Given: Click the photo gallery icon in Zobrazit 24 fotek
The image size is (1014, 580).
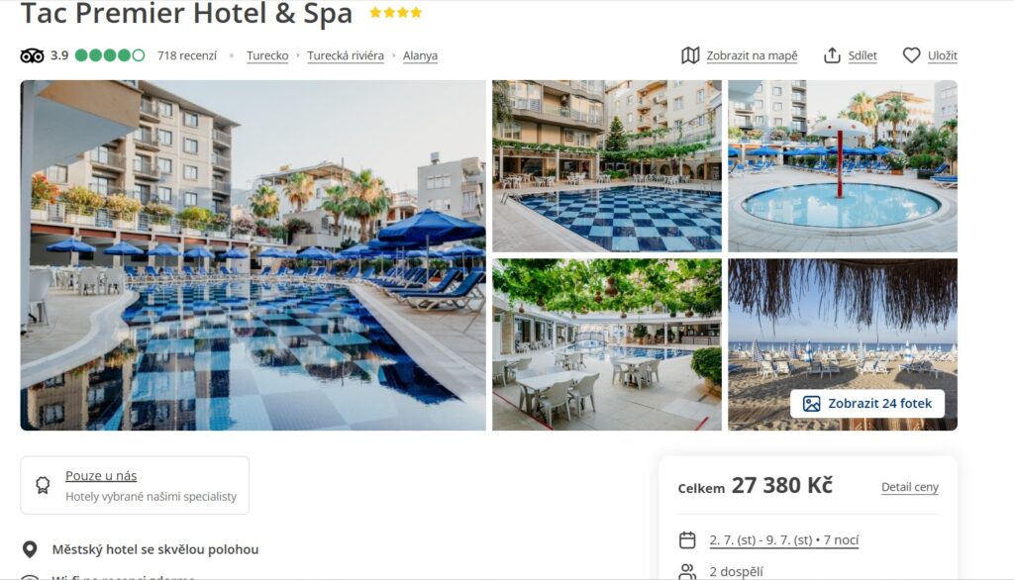Looking at the screenshot, I should coord(811,404).
